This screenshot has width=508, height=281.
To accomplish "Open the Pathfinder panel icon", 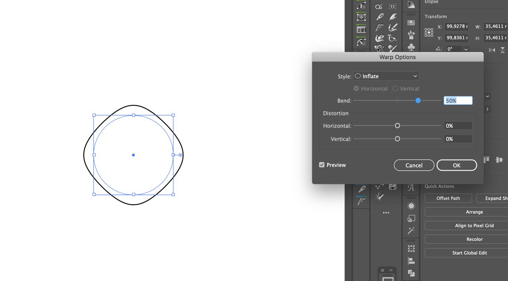I will [x=411, y=273].
